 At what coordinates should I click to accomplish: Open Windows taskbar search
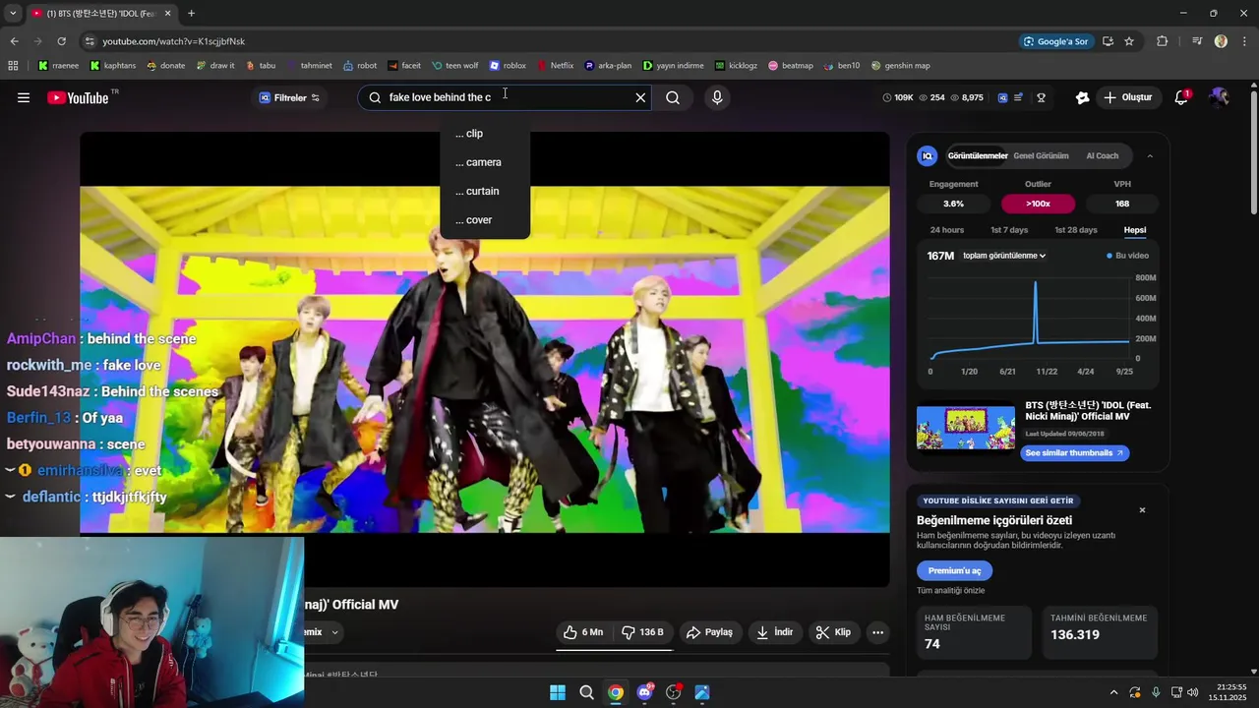[586, 692]
